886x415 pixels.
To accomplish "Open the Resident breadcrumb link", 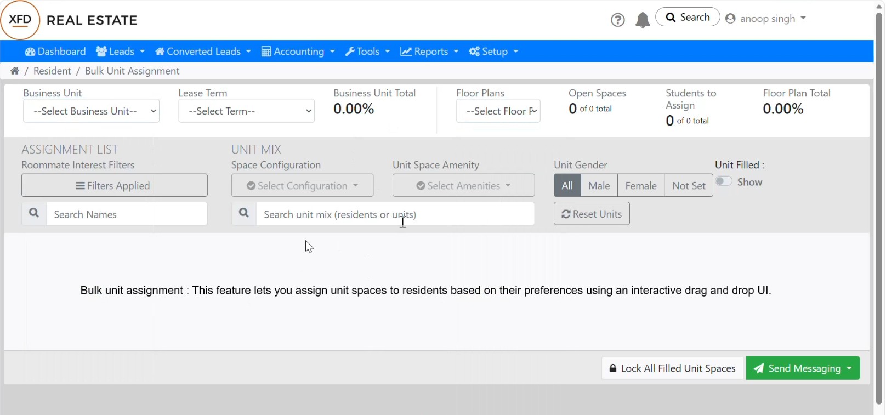I will click(x=52, y=71).
